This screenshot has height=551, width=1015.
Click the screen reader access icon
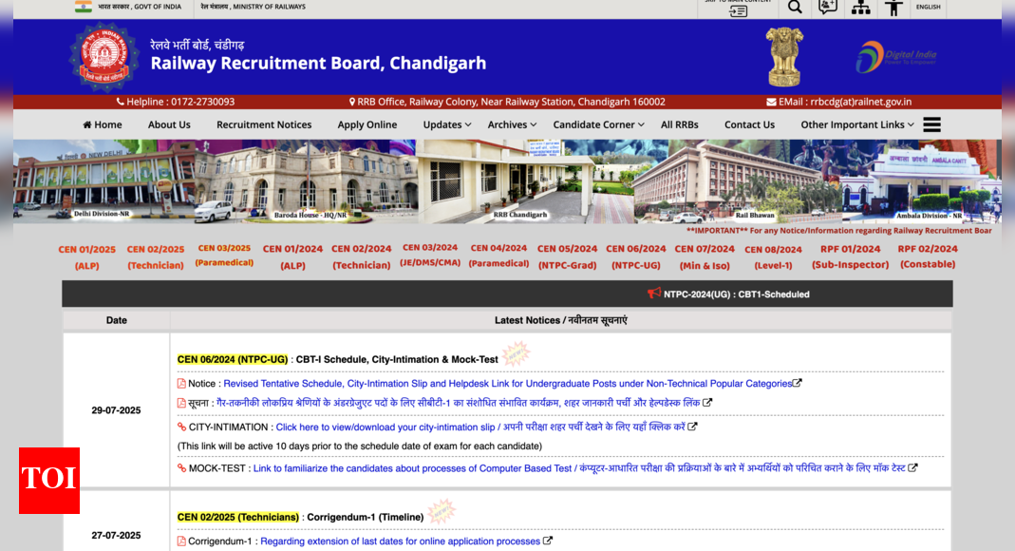tap(828, 8)
